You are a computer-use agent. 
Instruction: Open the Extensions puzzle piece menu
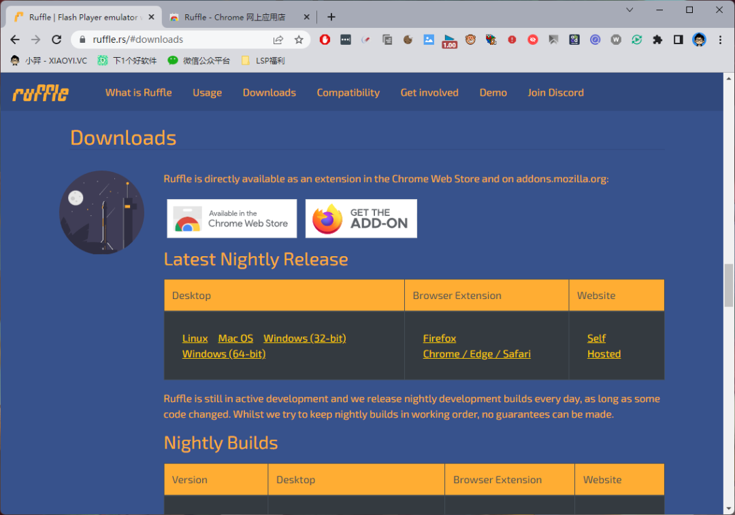pyautogui.click(x=657, y=40)
